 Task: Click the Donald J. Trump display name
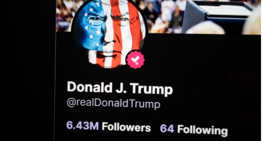click(120, 88)
